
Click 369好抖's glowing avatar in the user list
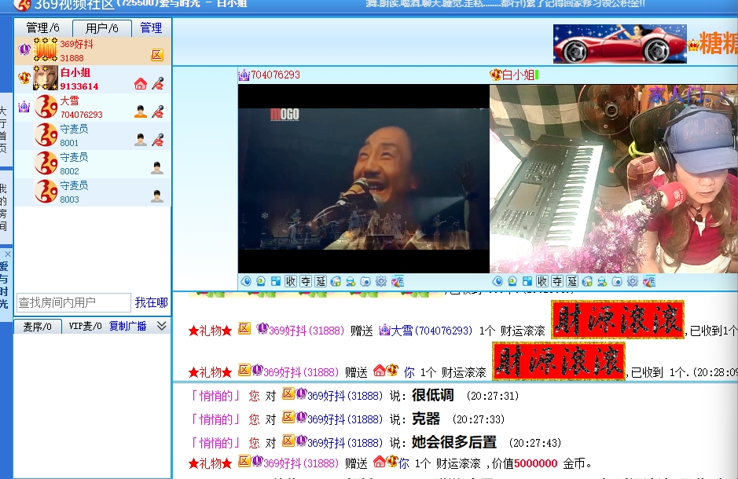coord(46,49)
